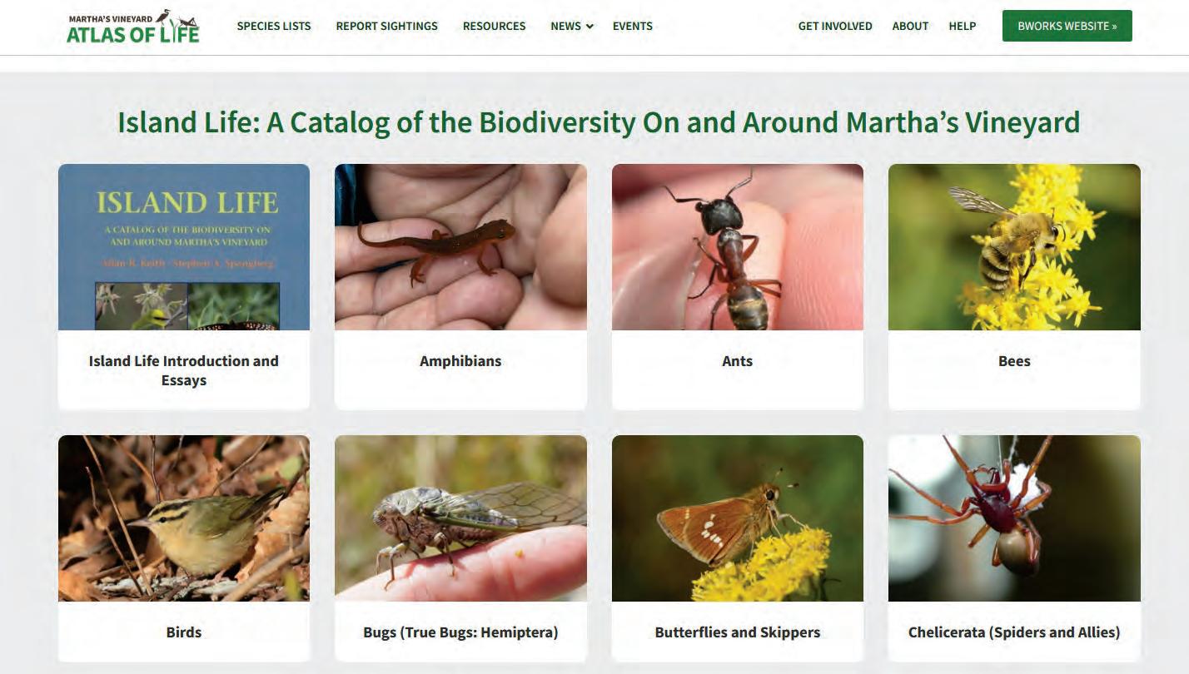
Task: Open Island Life Introduction and Essays link
Action: [x=184, y=370]
